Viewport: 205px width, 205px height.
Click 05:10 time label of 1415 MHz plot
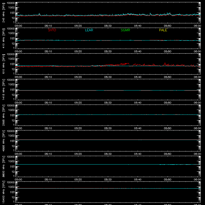[48, 103]
